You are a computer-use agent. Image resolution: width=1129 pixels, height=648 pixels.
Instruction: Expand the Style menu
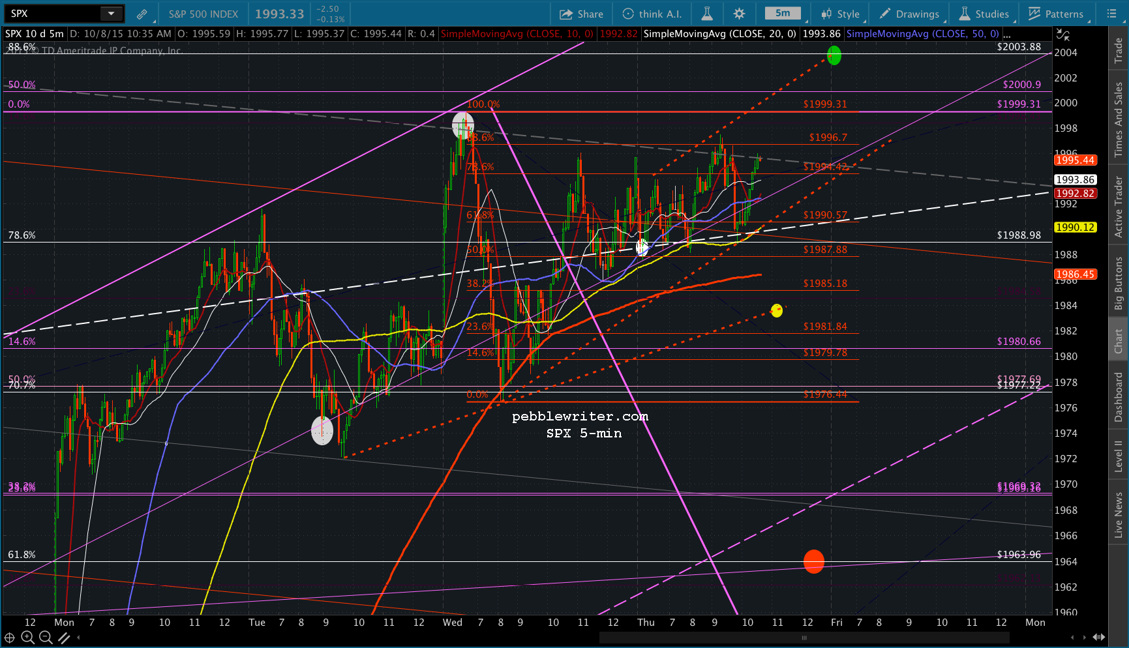(x=840, y=14)
